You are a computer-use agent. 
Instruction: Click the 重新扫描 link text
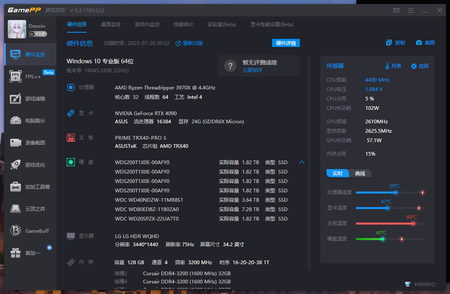tap(193, 43)
